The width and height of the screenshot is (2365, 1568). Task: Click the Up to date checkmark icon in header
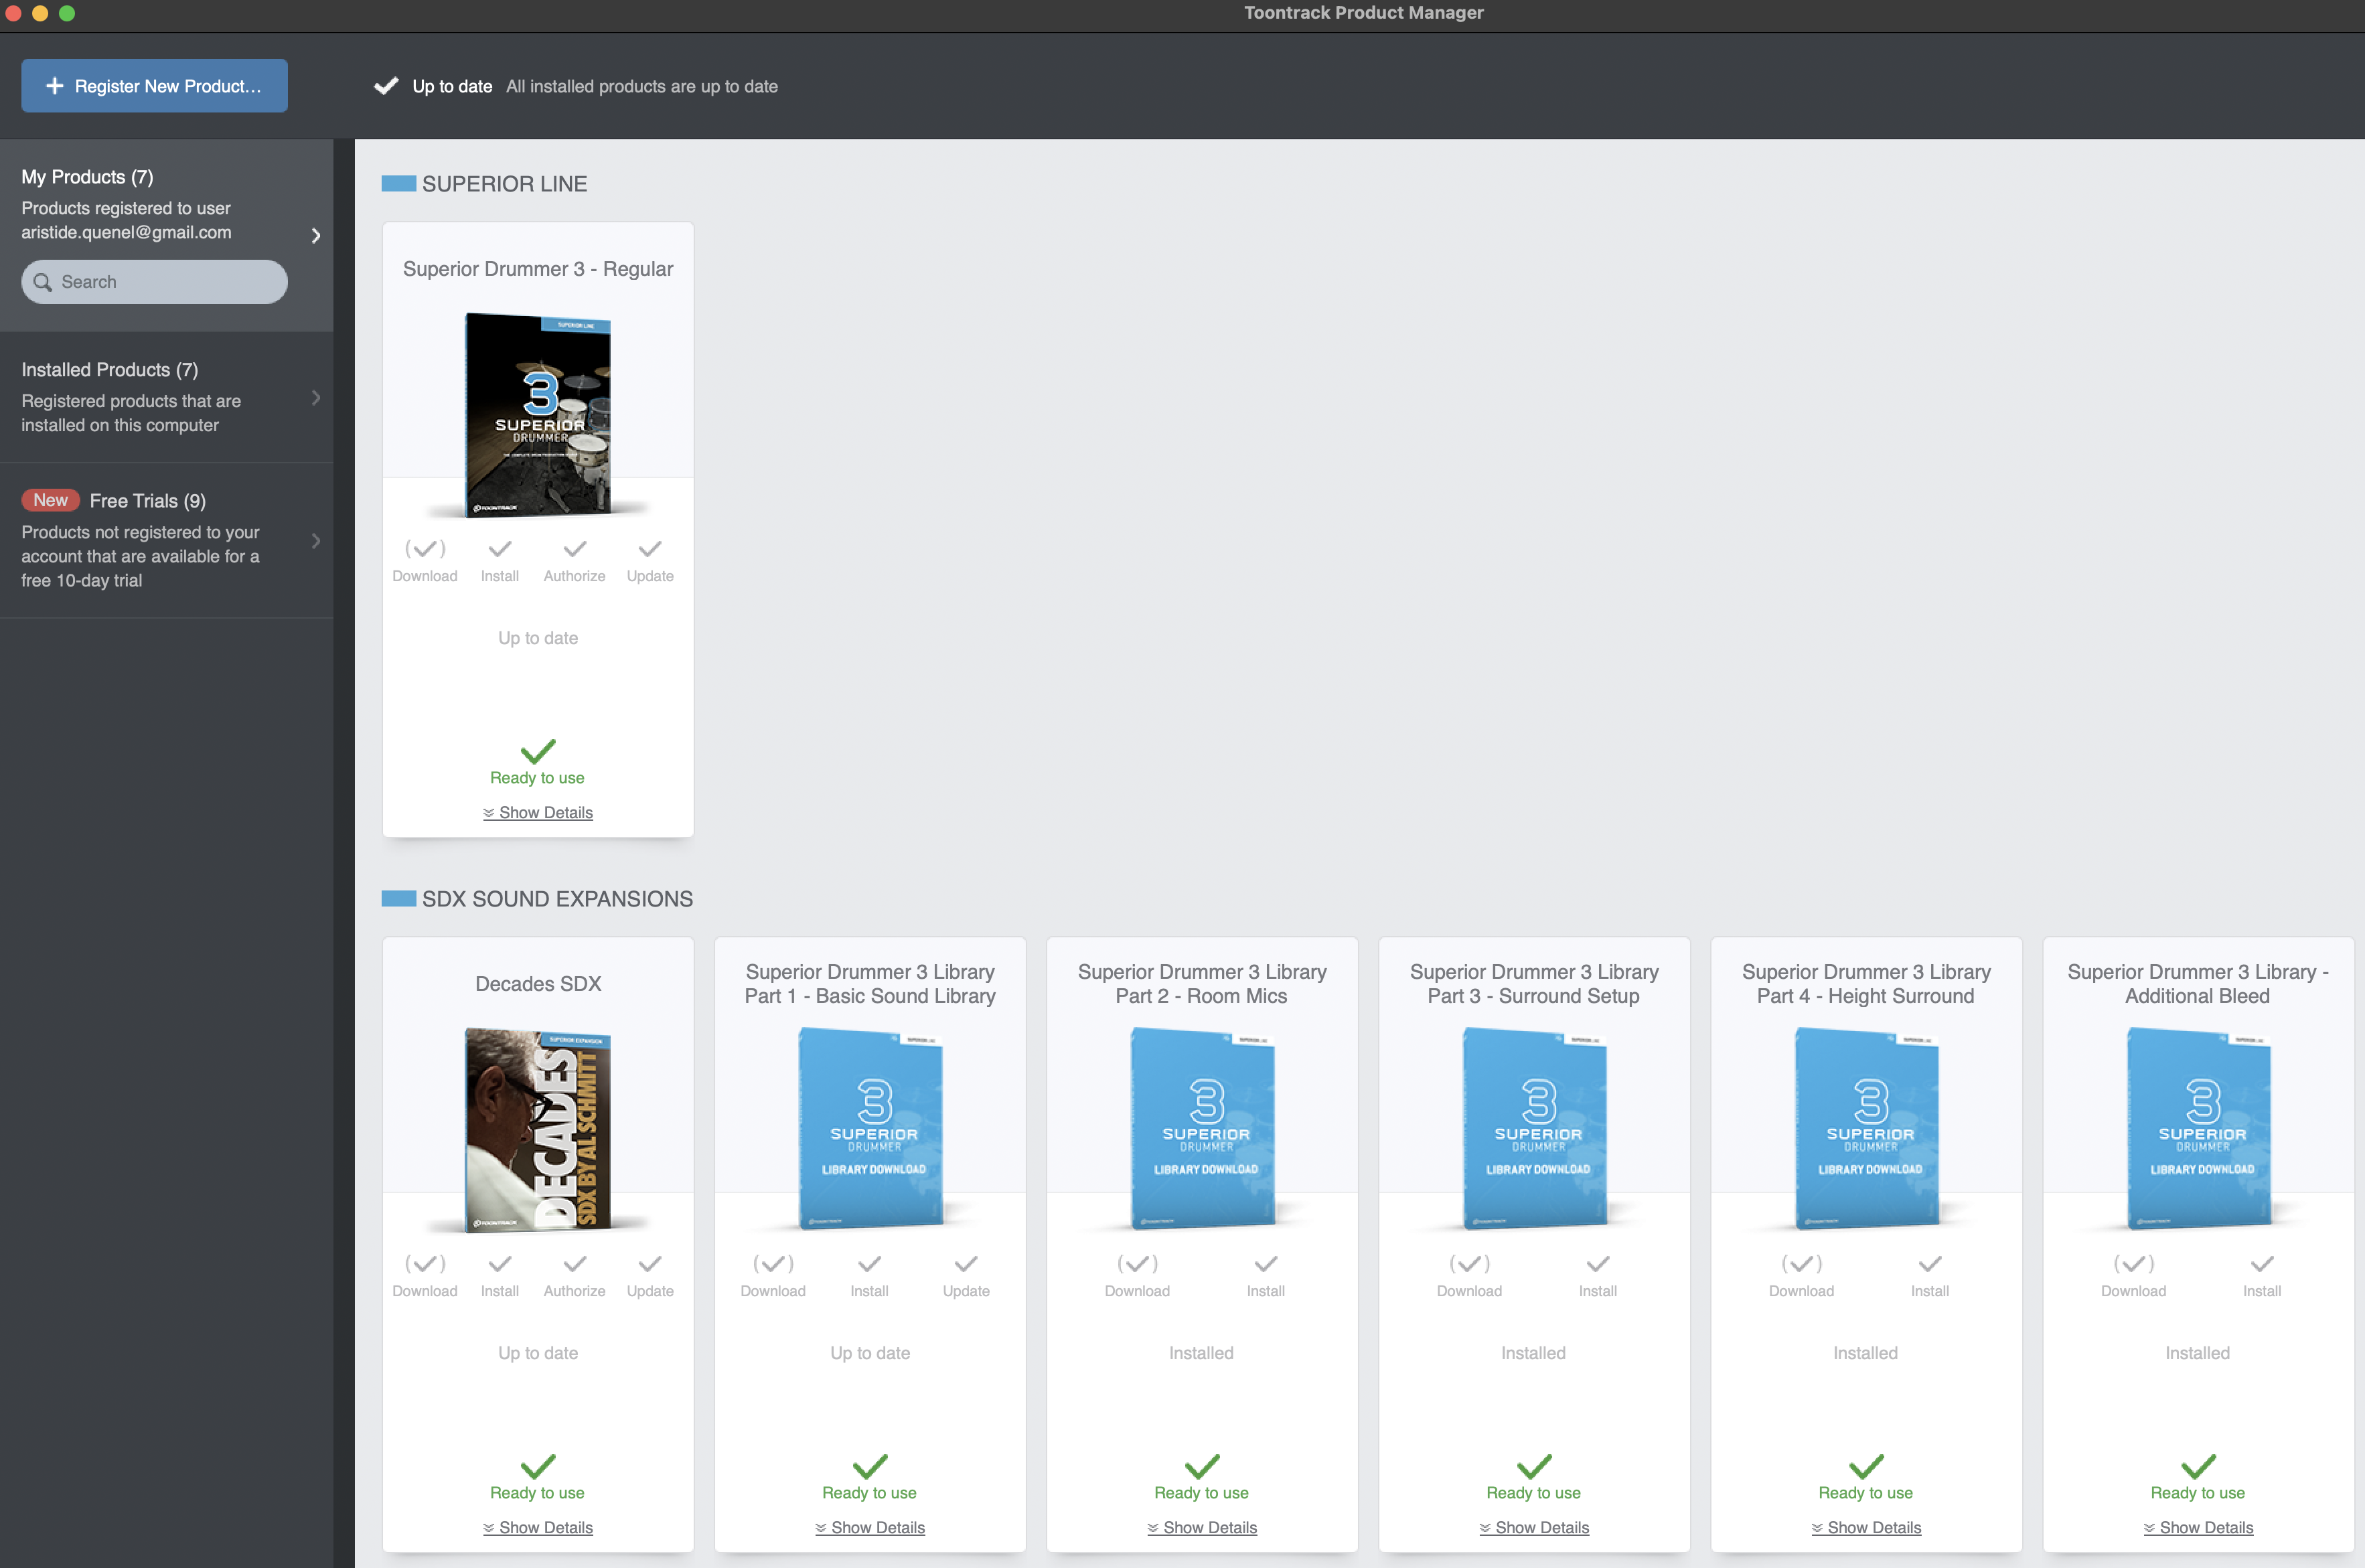coord(386,86)
